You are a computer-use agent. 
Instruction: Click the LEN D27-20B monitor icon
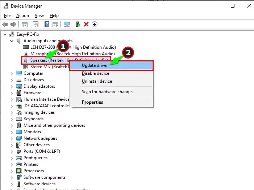26,47
